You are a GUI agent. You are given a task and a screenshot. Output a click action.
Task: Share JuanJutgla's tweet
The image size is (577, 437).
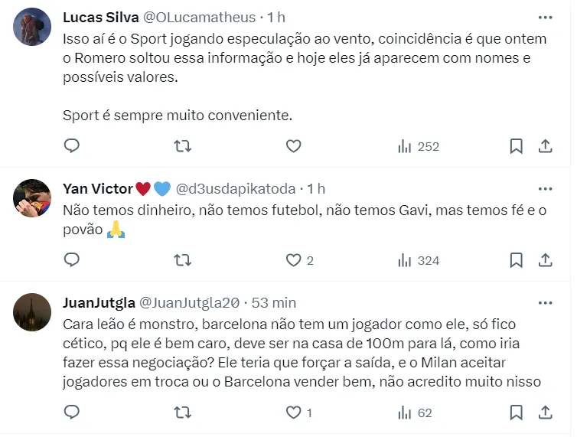546,413
